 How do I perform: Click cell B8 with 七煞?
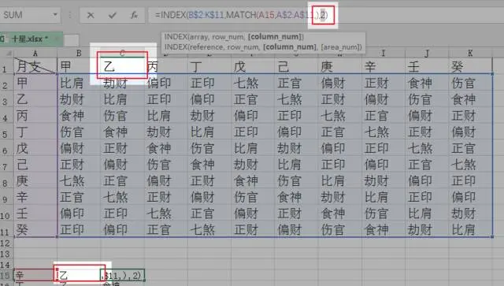pyautogui.click(x=79, y=180)
